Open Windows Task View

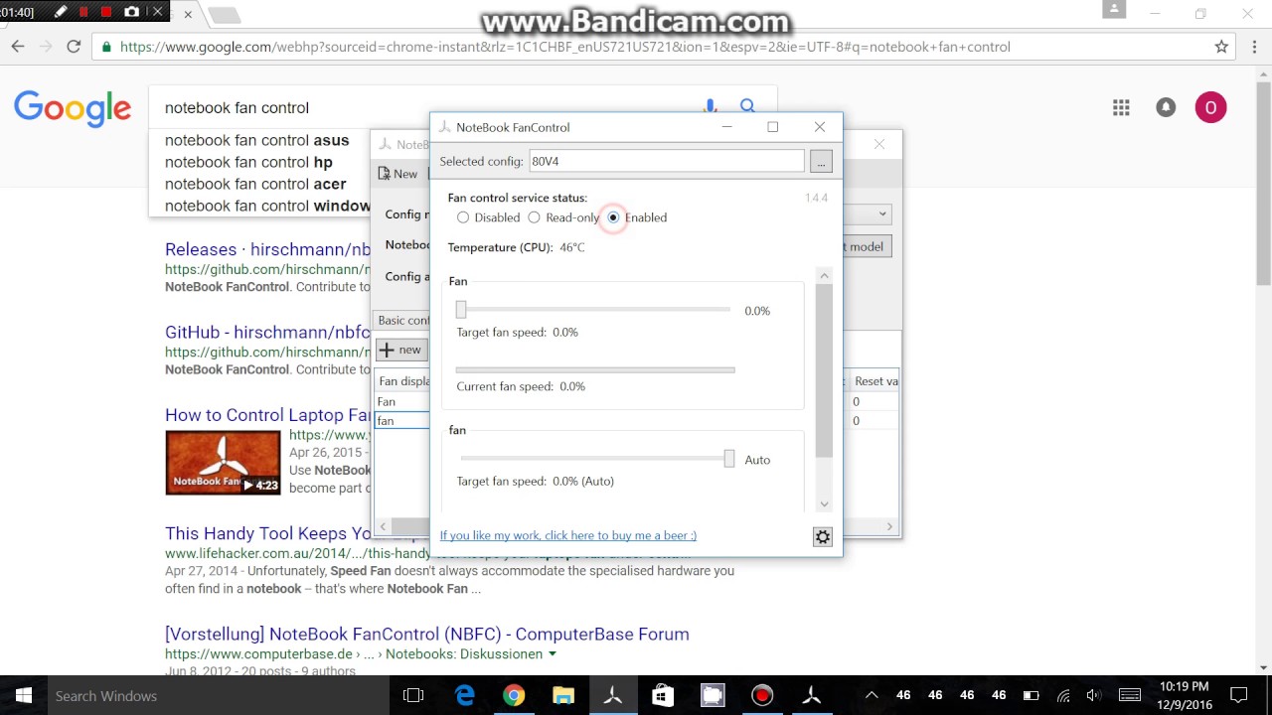[413, 695]
